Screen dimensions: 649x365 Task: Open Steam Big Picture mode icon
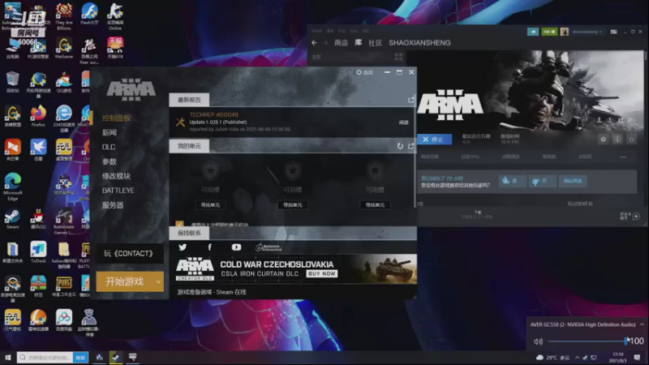(x=614, y=32)
